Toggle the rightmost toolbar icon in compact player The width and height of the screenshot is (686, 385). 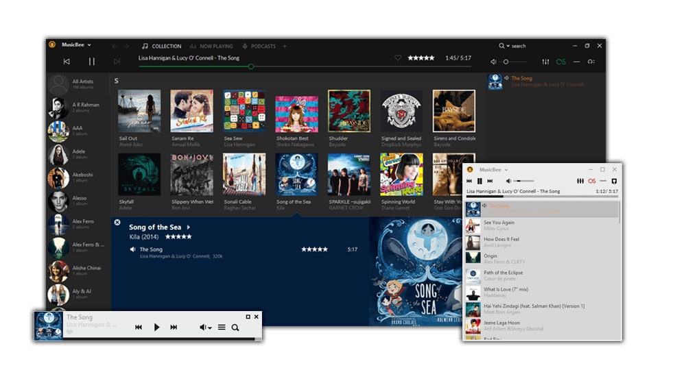point(614,181)
